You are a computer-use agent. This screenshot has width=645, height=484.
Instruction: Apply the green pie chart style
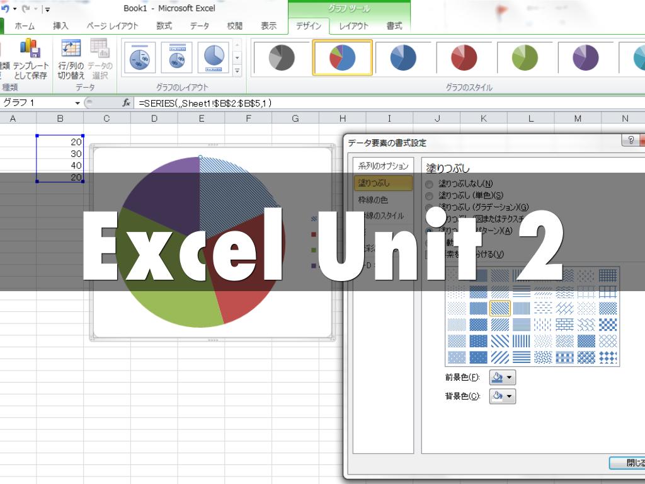(x=525, y=57)
